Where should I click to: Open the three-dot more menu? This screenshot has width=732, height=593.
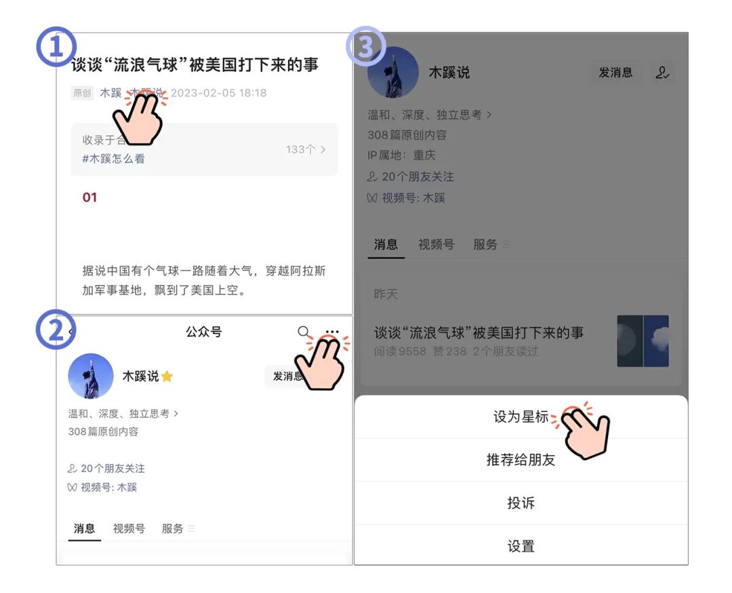[x=332, y=331]
